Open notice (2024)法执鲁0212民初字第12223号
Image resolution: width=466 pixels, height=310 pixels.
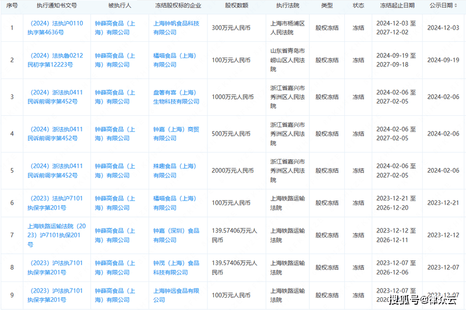tap(55, 60)
